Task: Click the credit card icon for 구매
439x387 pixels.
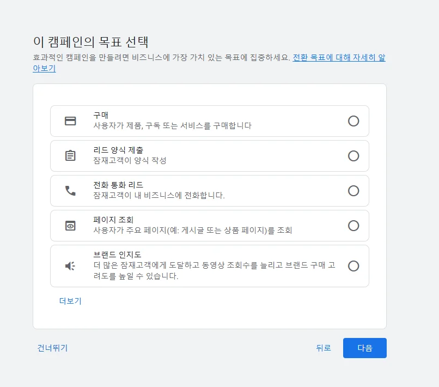Action: [x=70, y=121]
